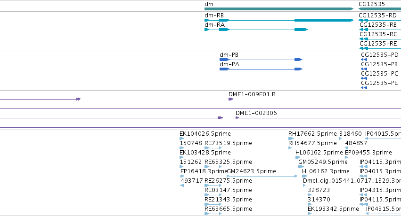The height and width of the screenshot is (216, 401).
Task: Select the RE73519.5prime EST feature
Action: 213,148
